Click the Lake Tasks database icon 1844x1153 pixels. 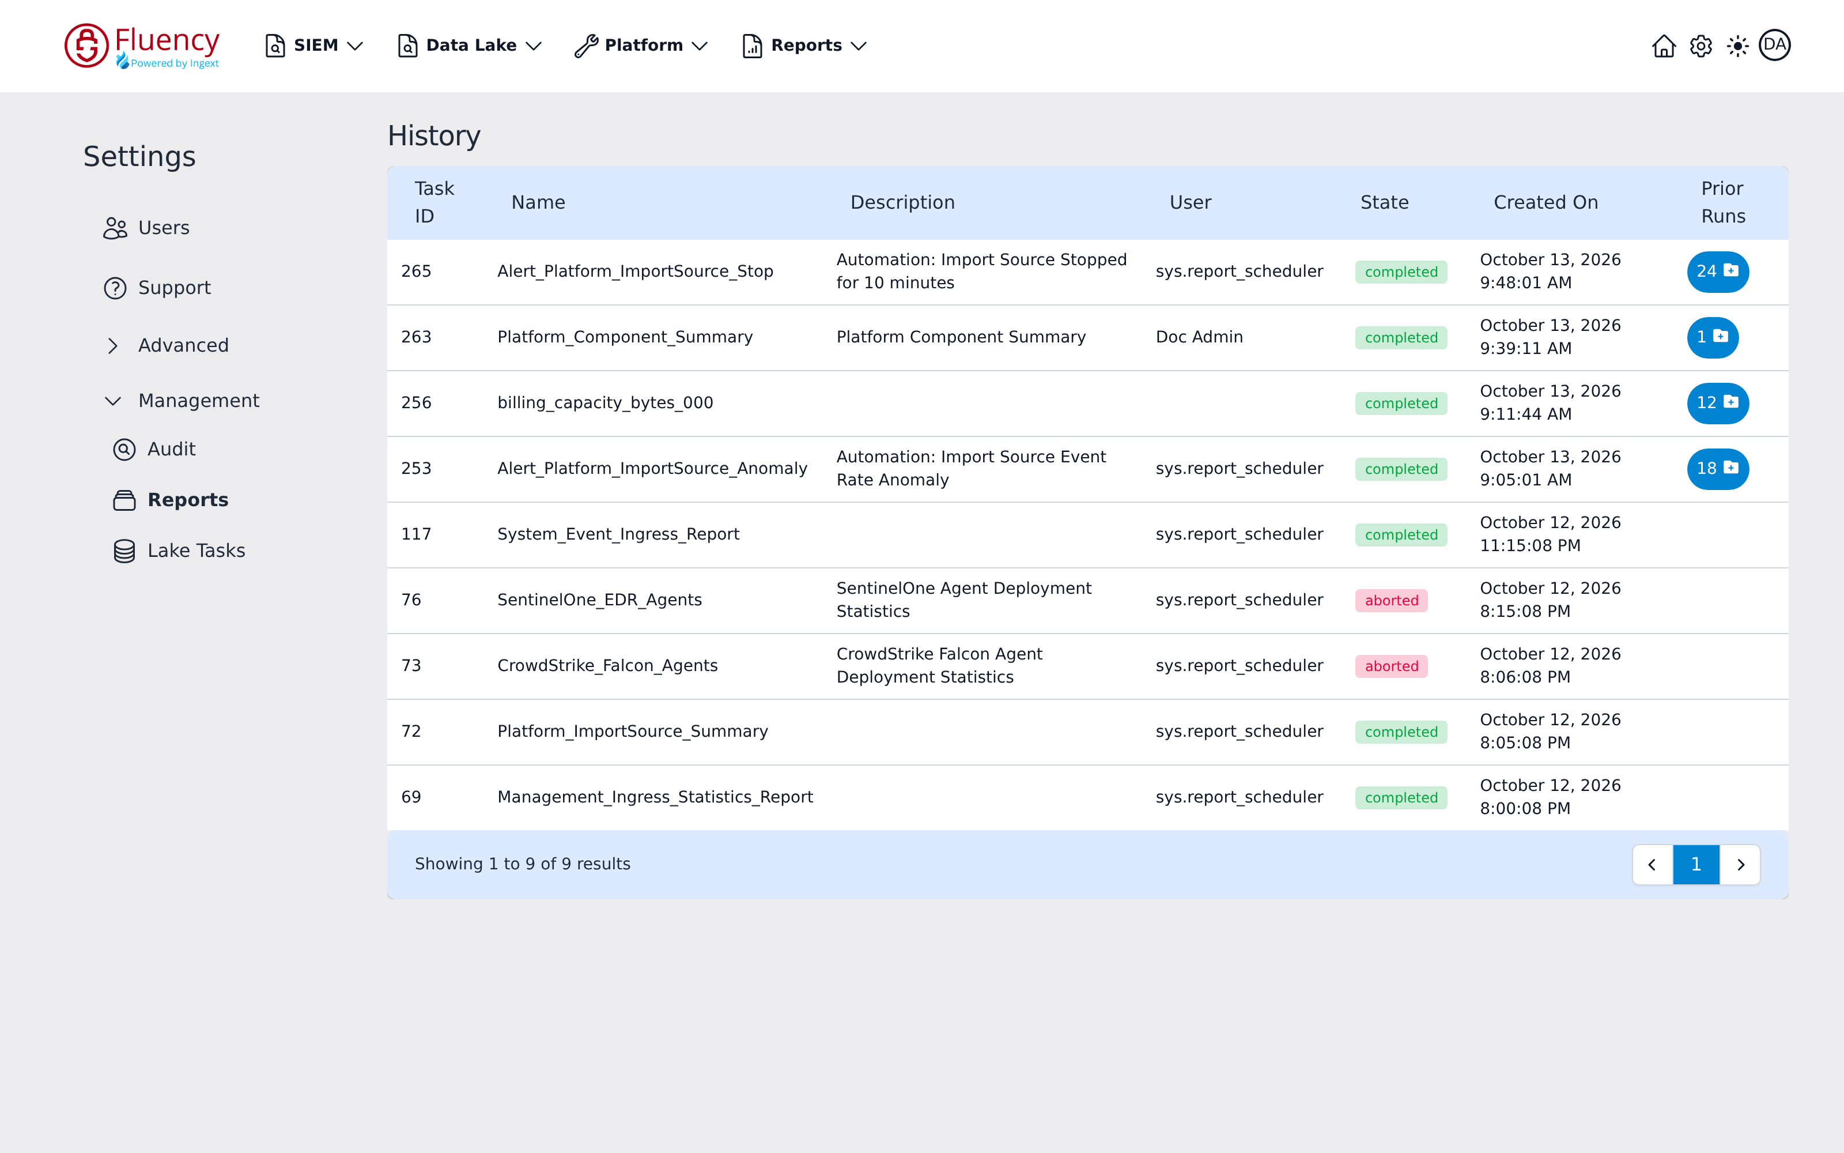[124, 551]
